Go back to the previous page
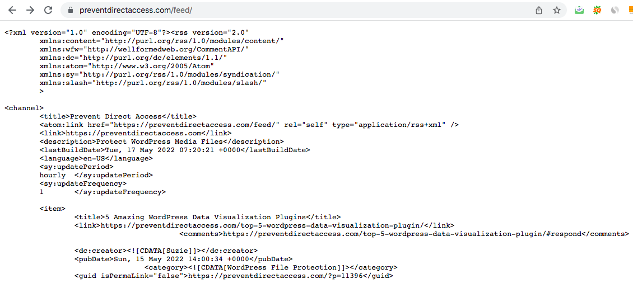 click(12, 11)
